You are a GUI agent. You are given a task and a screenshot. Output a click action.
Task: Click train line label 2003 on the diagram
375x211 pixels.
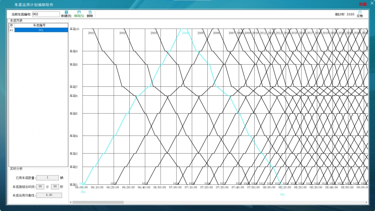click(154, 33)
